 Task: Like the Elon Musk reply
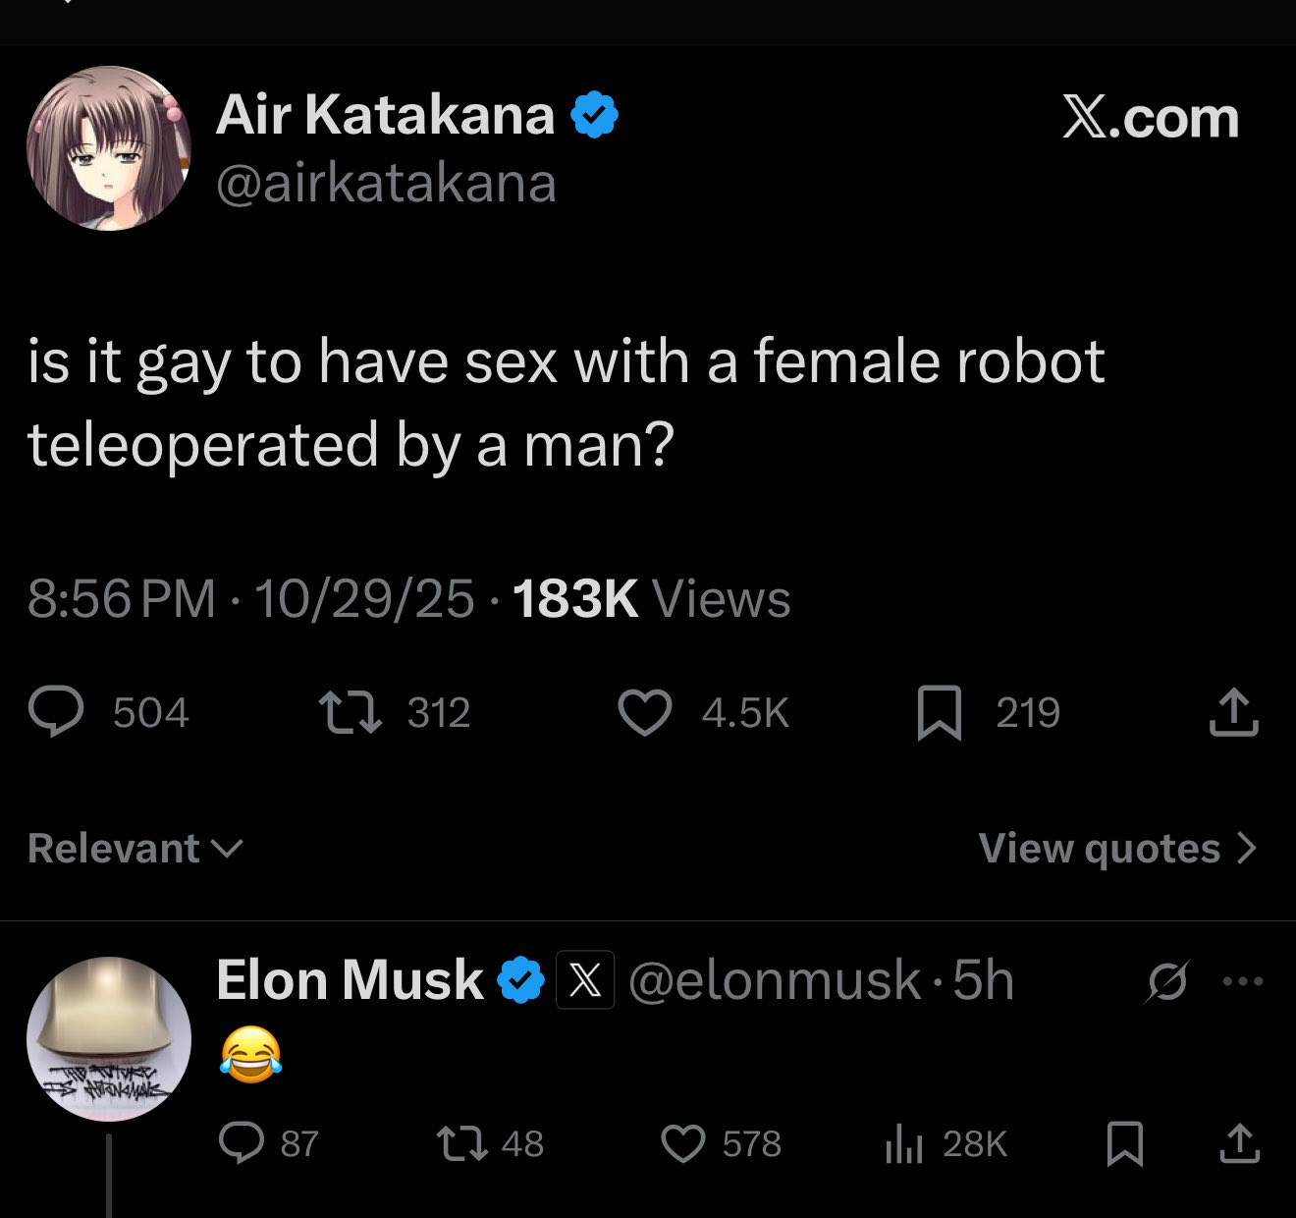[682, 1143]
